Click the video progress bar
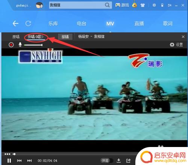Screen dimensions: 188x165 pos(75,154)
